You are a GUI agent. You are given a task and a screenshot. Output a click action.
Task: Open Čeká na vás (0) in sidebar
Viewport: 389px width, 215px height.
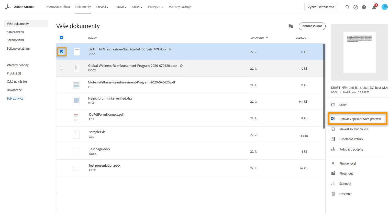pos(17,82)
